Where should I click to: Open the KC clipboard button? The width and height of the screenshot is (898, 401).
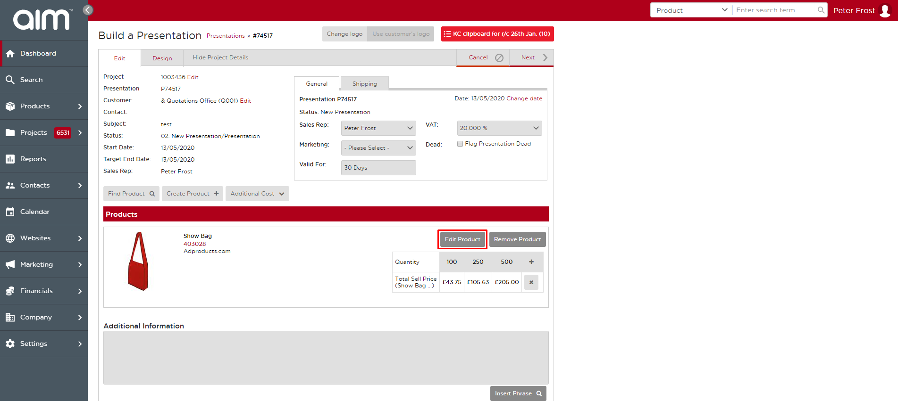497,34
